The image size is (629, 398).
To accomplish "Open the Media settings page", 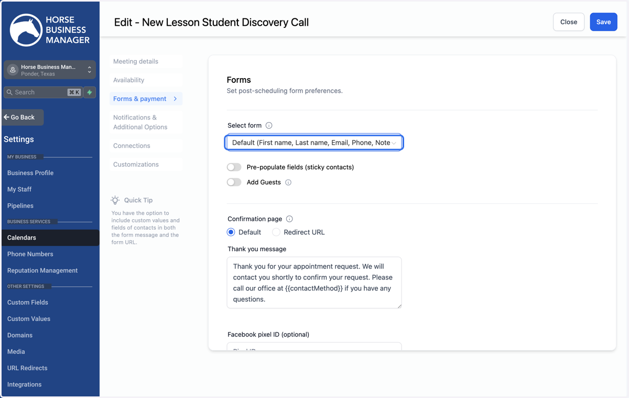I will [x=16, y=351].
